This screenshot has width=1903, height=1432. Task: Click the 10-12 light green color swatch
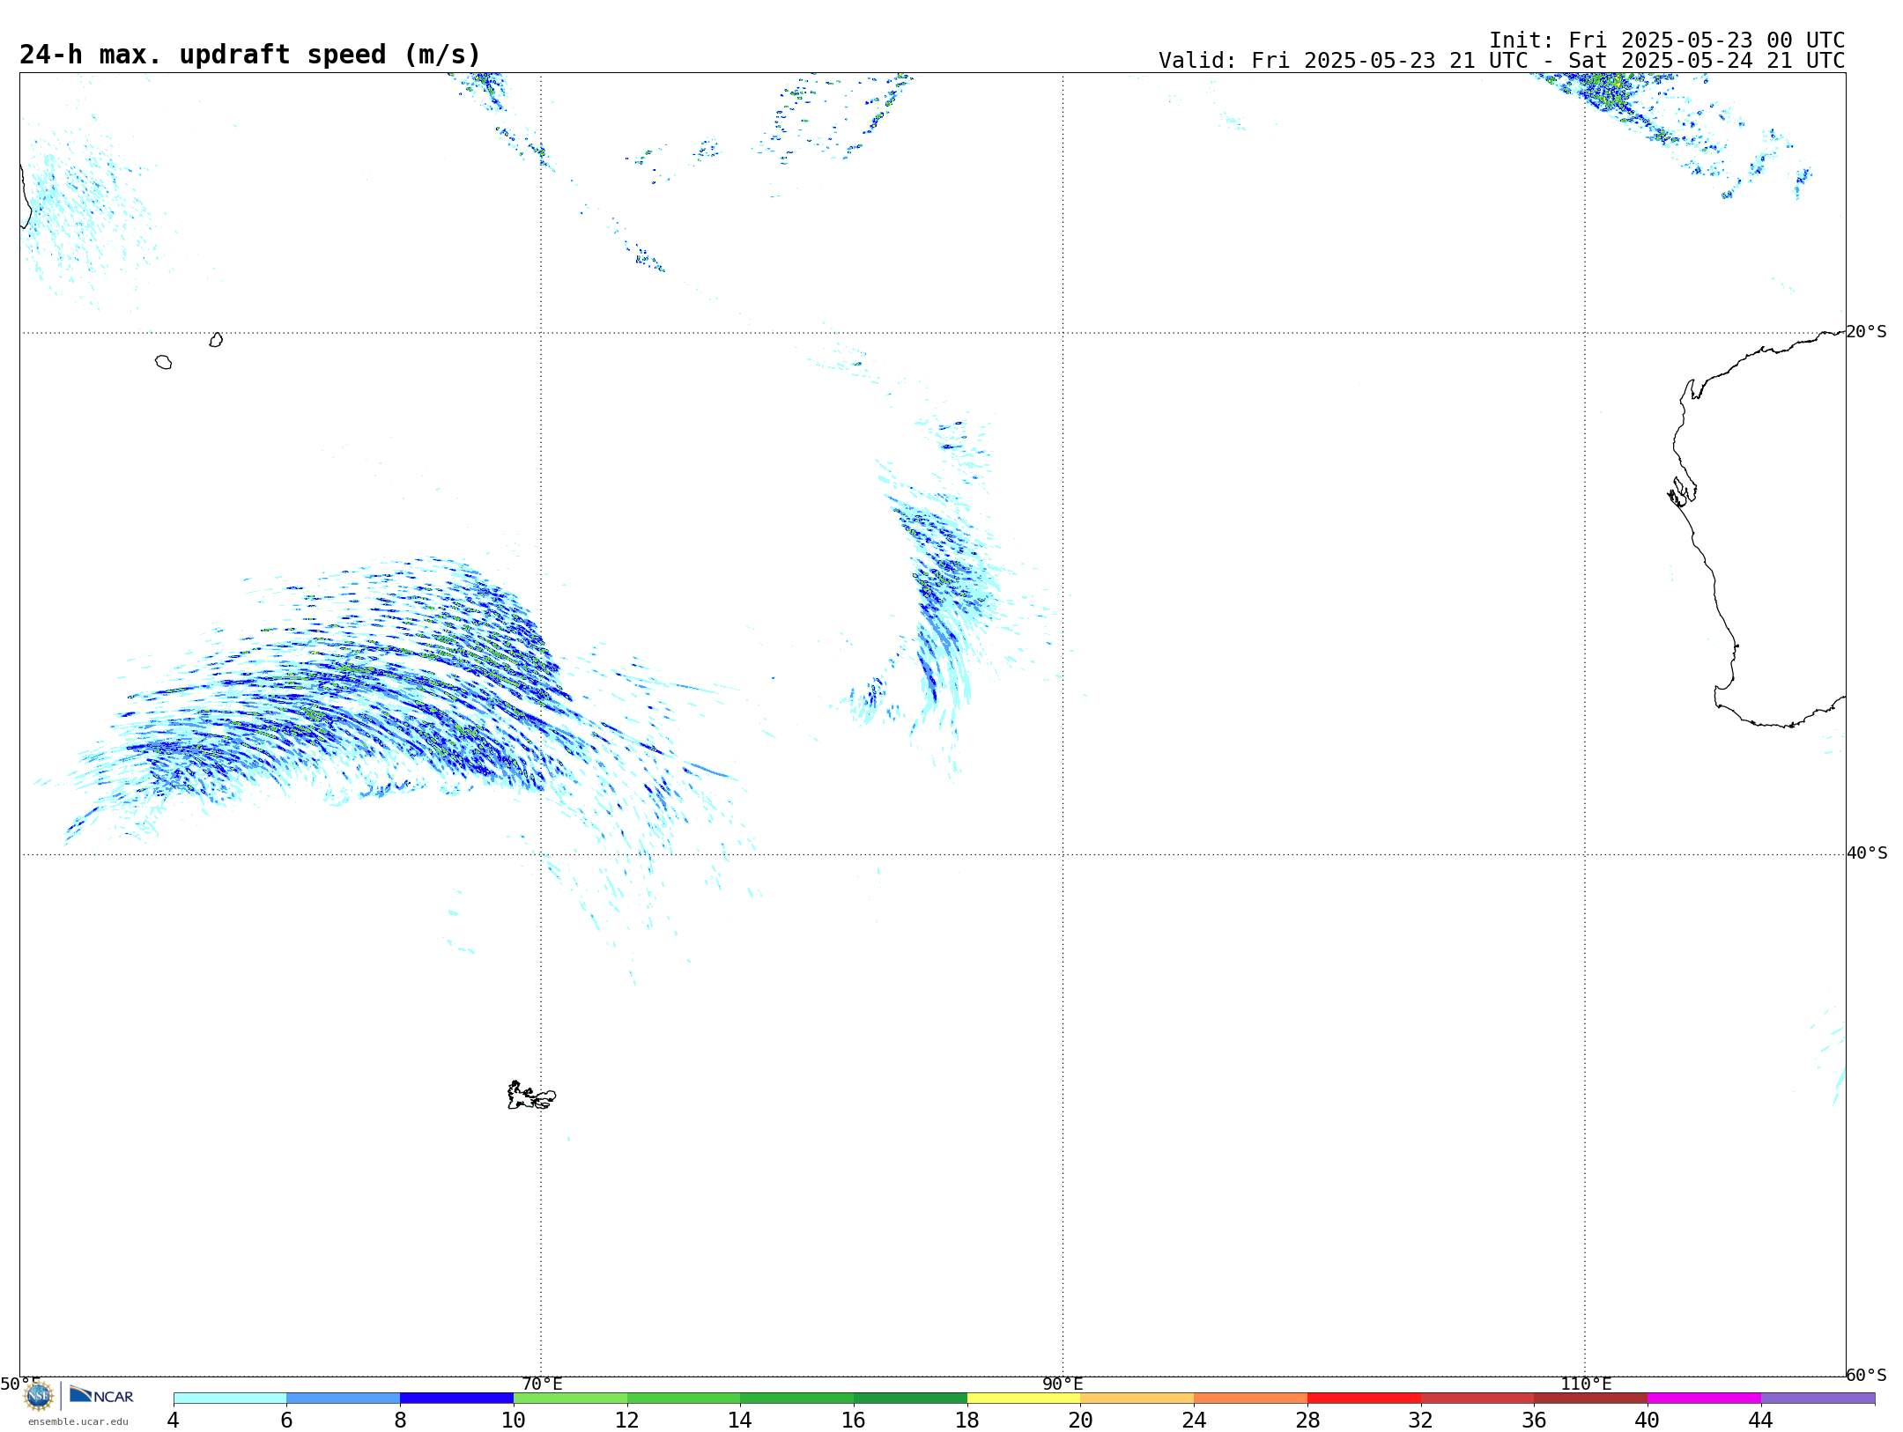tap(570, 1398)
